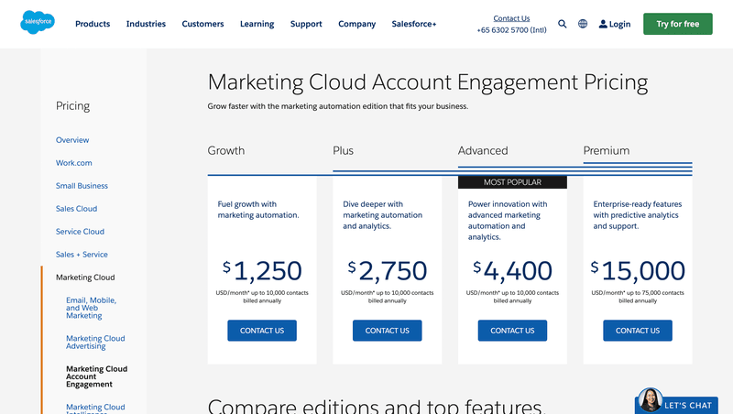The height and width of the screenshot is (414, 733).
Task: Open the Let's Chat agent avatar
Action: click(651, 400)
